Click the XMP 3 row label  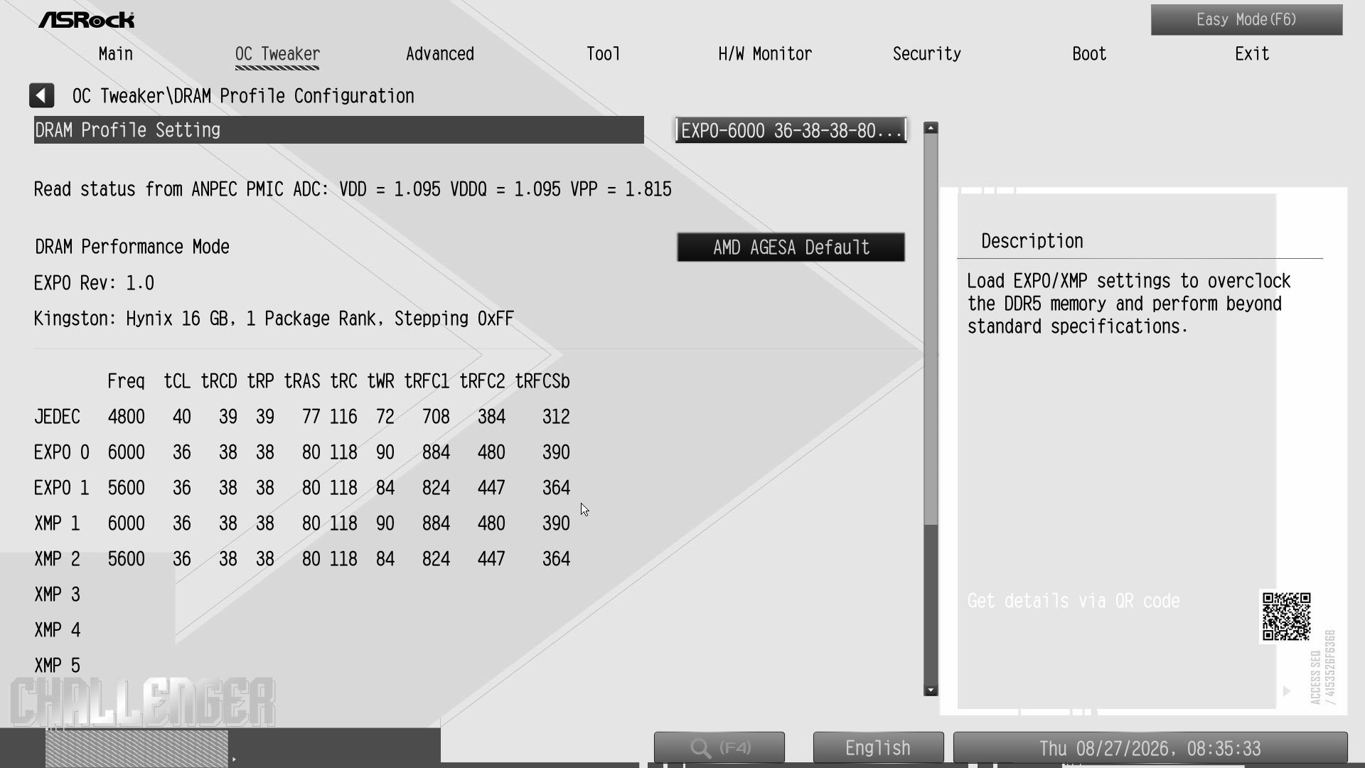pos(57,594)
